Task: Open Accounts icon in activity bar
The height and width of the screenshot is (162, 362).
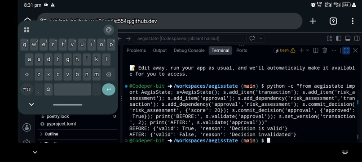Action: coord(27,127)
